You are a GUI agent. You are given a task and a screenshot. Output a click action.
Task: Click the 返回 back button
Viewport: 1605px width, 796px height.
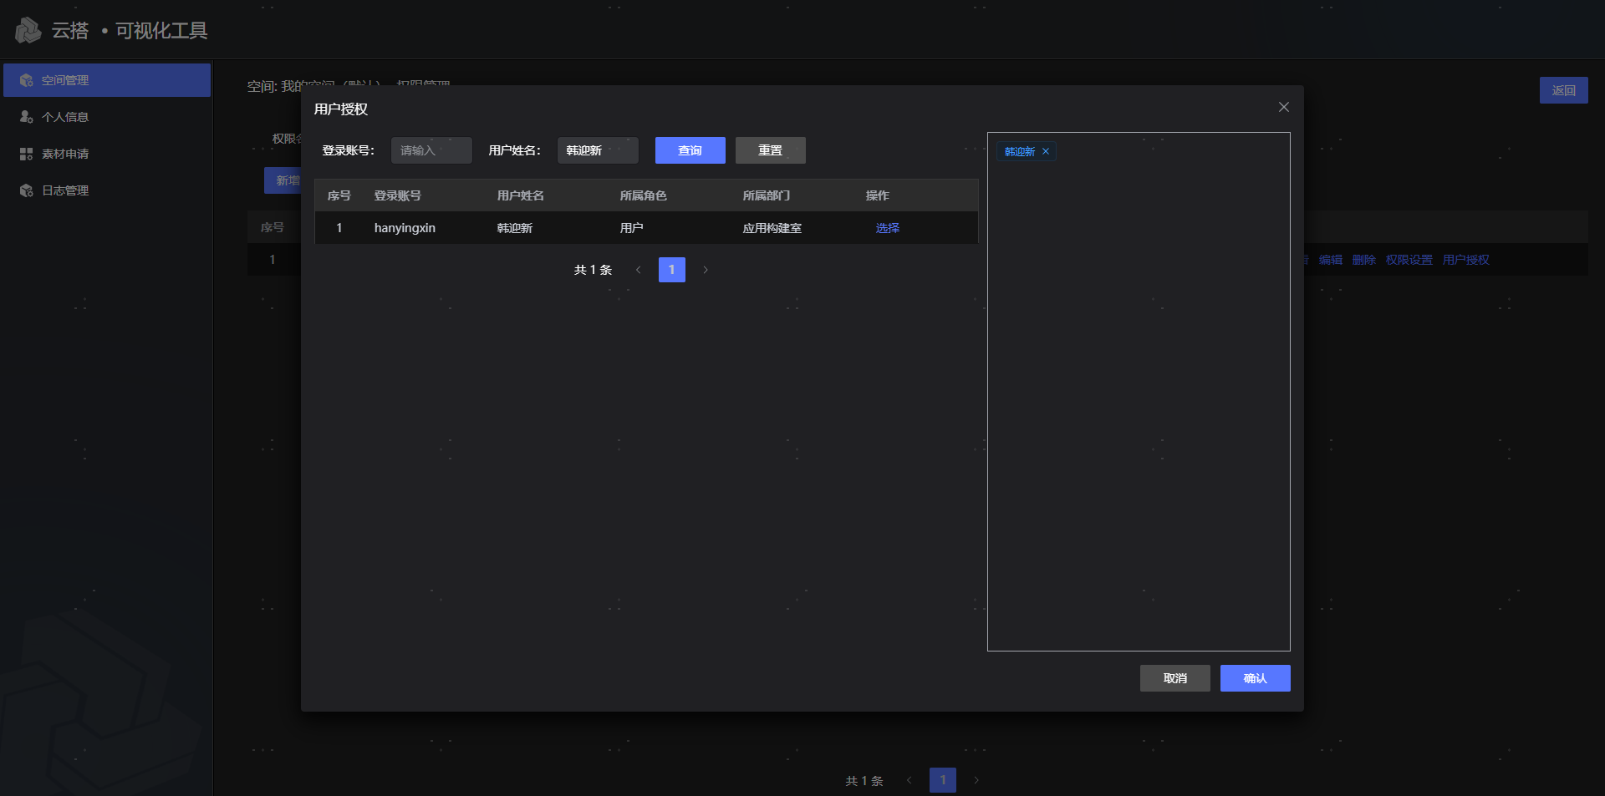tap(1563, 90)
